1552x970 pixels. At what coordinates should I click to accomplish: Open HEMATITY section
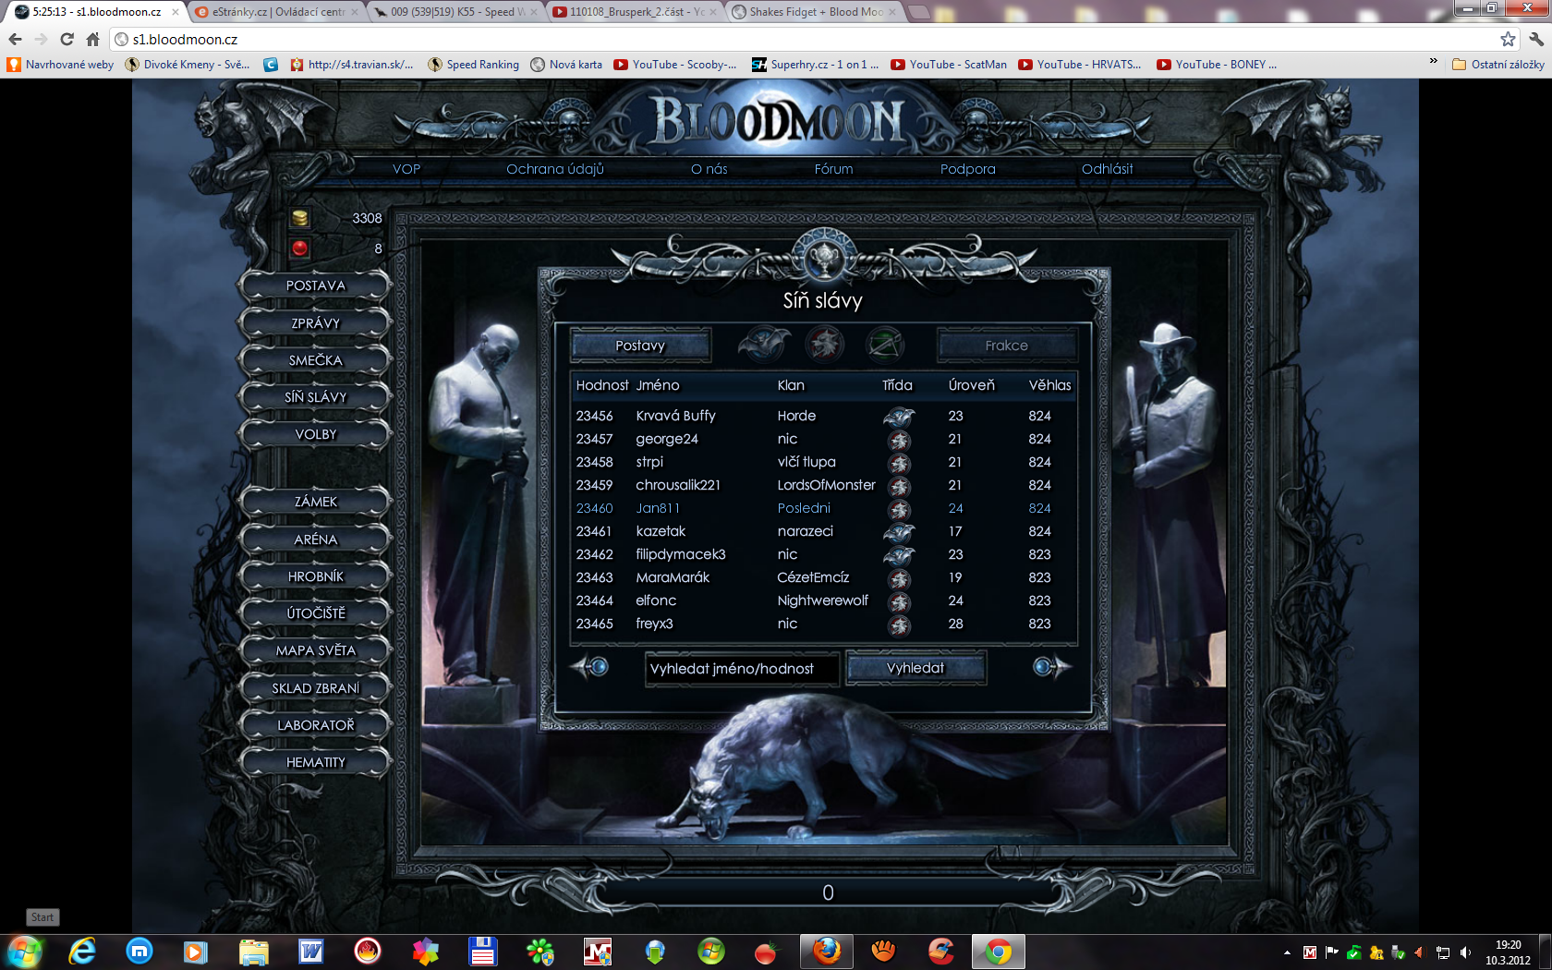coord(315,762)
